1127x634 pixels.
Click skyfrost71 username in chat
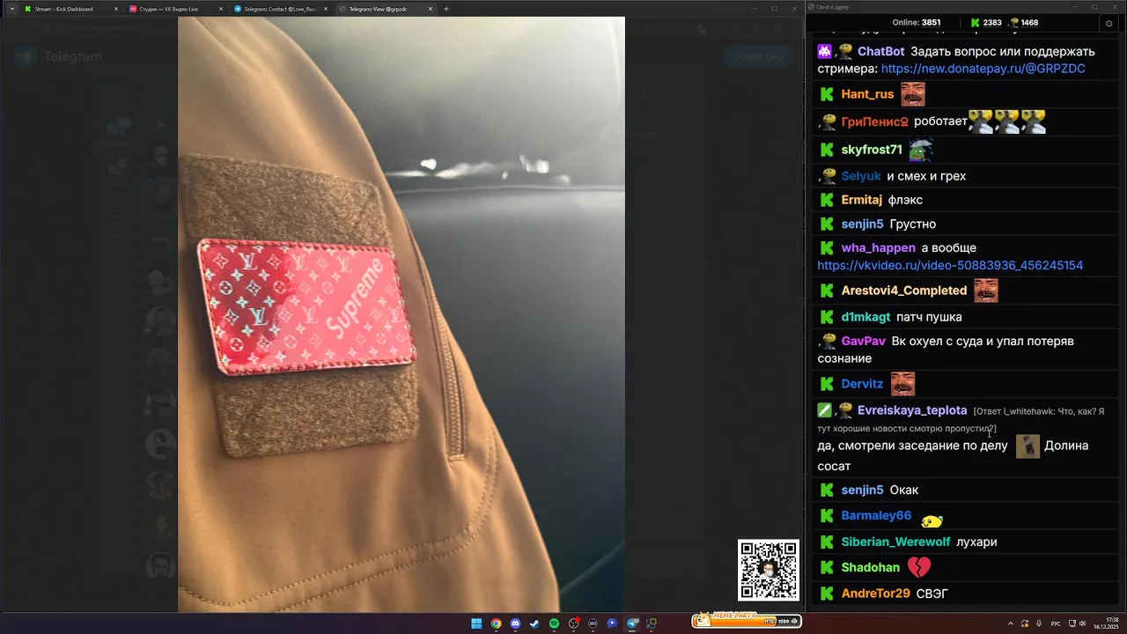coord(872,150)
